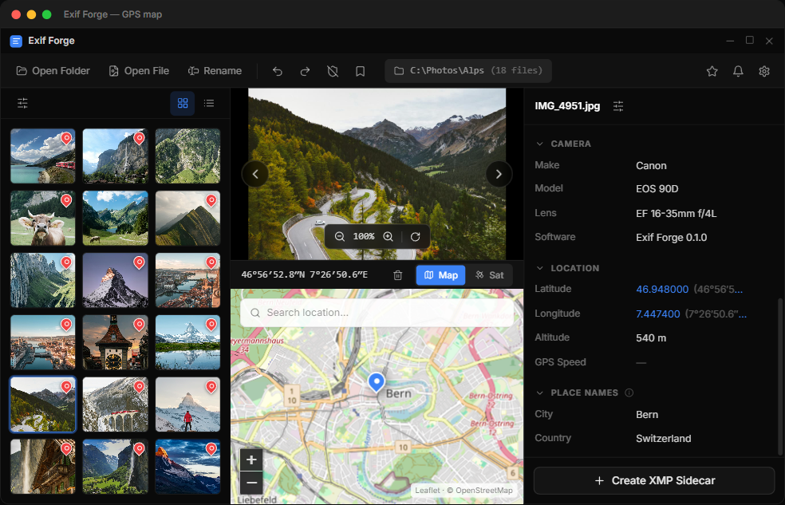The height and width of the screenshot is (505, 785).
Task: Open the OpenStreetMap attribution link
Action: pos(483,491)
